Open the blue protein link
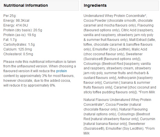 62,71
